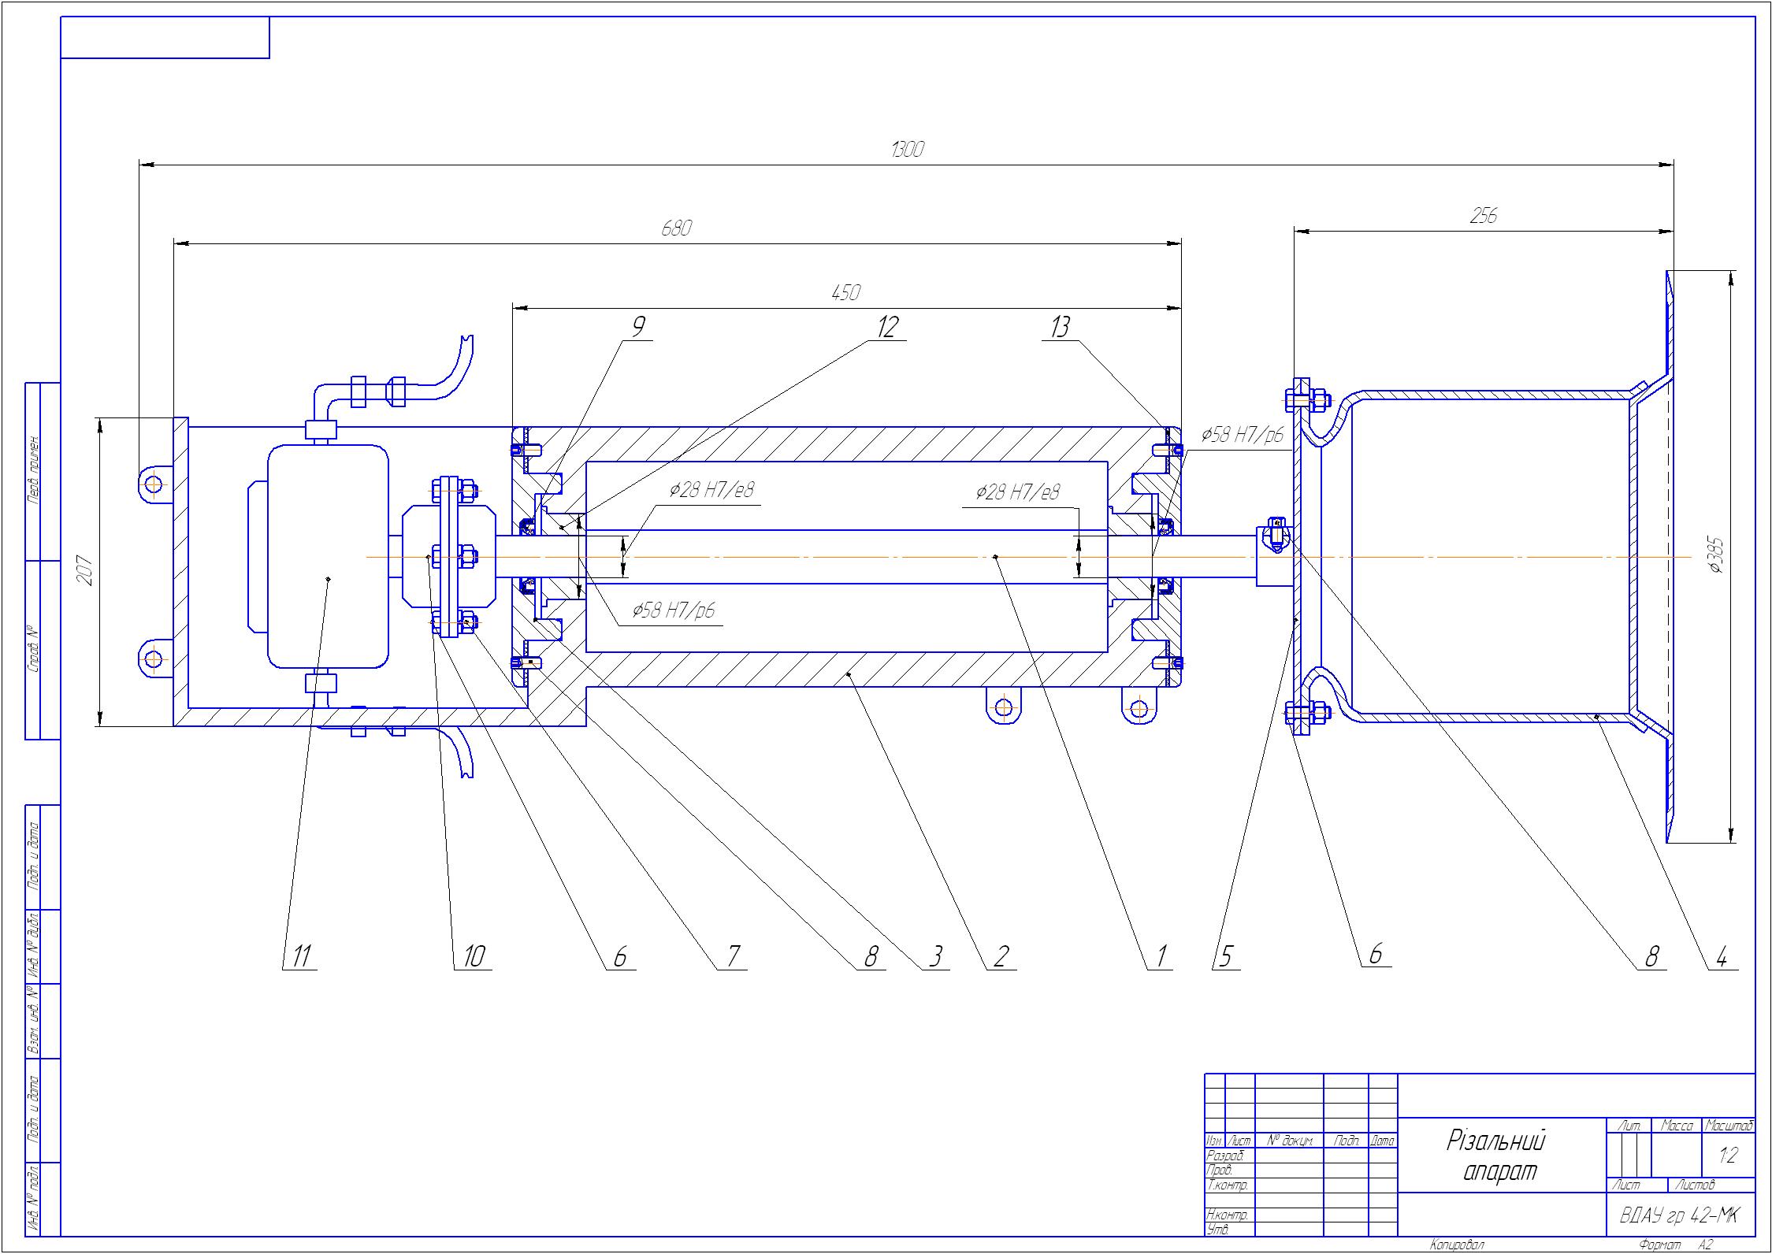Click the 'Н.контр.' row label
1772x1254 pixels.
[x=1228, y=1215]
